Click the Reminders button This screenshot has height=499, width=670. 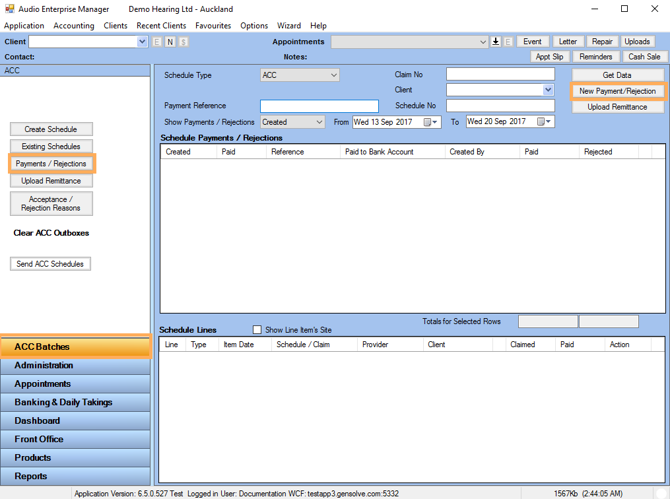(595, 57)
